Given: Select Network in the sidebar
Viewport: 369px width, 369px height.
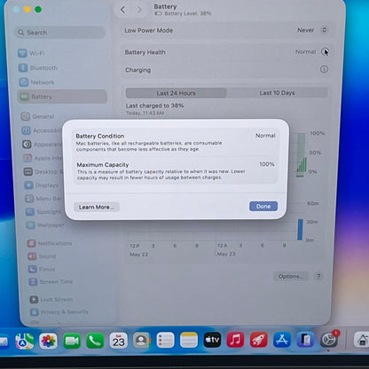Looking at the screenshot, I should 36,82.
